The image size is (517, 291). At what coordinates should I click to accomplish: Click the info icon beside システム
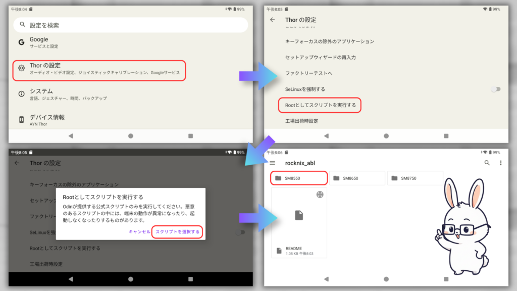[x=21, y=93]
